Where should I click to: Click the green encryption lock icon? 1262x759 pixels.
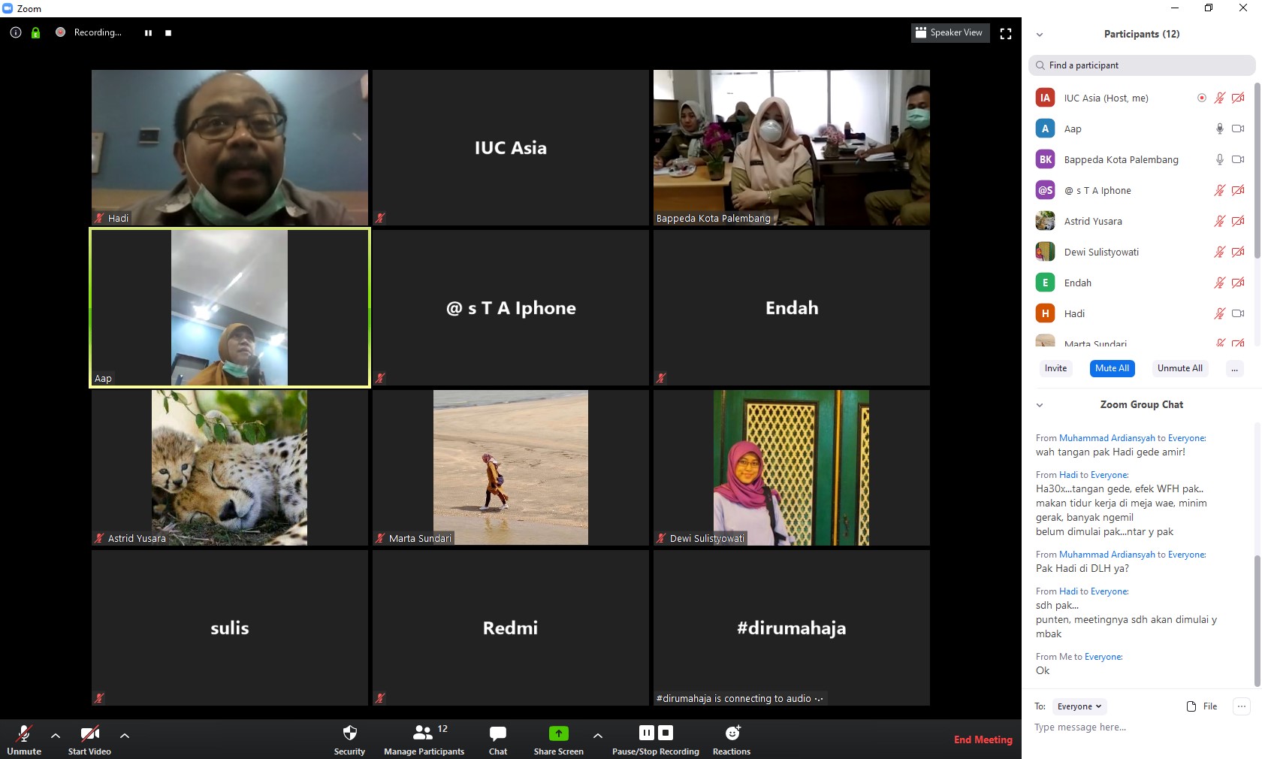(x=35, y=32)
